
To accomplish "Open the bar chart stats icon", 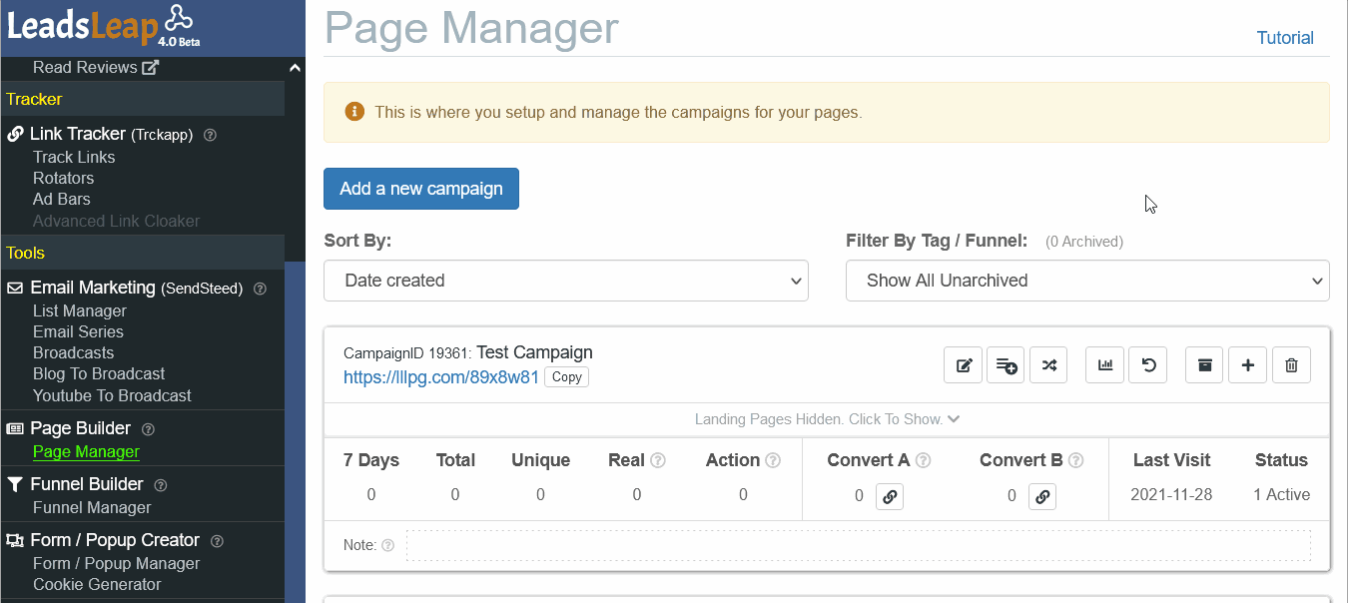I will pyautogui.click(x=1105, y=365).
